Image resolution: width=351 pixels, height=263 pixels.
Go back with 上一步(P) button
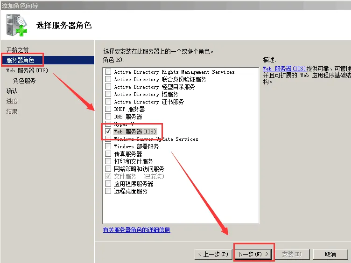pos(213,254)
